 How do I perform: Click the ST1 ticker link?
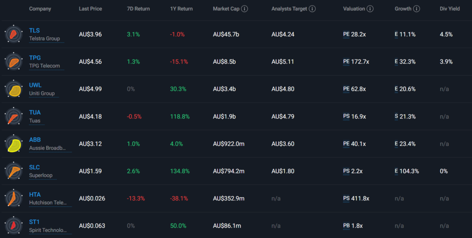(x=35, y=222)
